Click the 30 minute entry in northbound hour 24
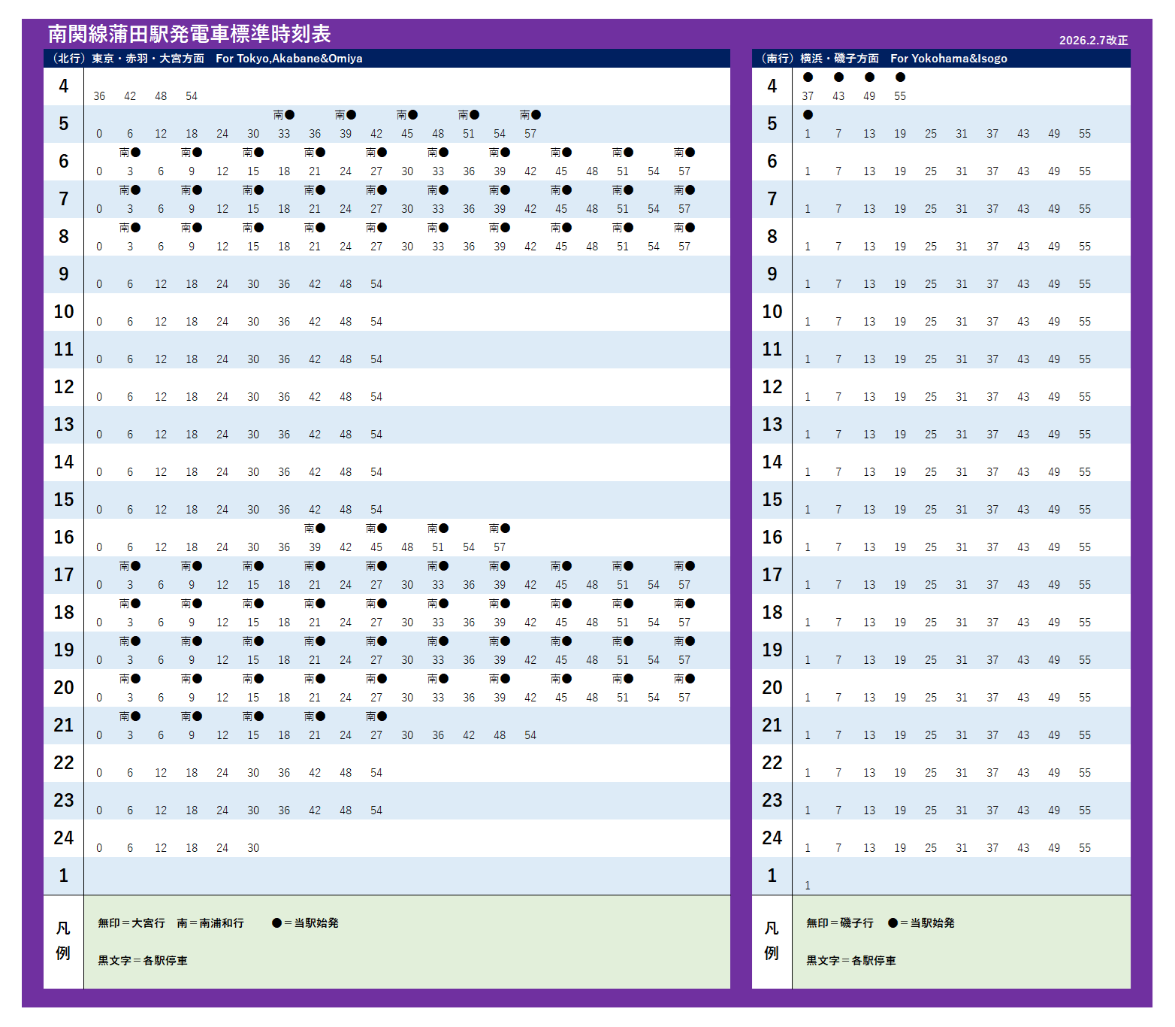 253,848
